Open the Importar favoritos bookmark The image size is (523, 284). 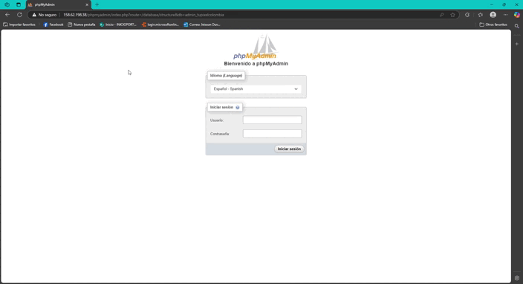[19, 25]
